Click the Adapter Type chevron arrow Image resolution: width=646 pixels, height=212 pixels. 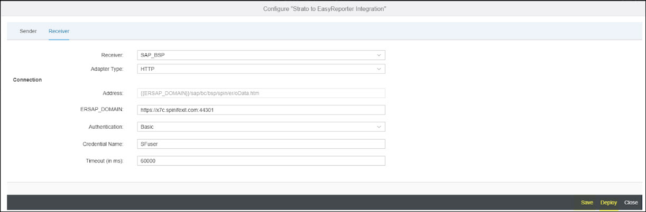coord(379,69)
